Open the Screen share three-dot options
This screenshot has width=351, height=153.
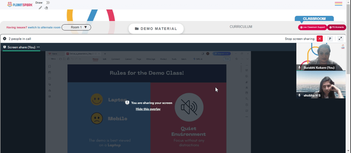38,47
